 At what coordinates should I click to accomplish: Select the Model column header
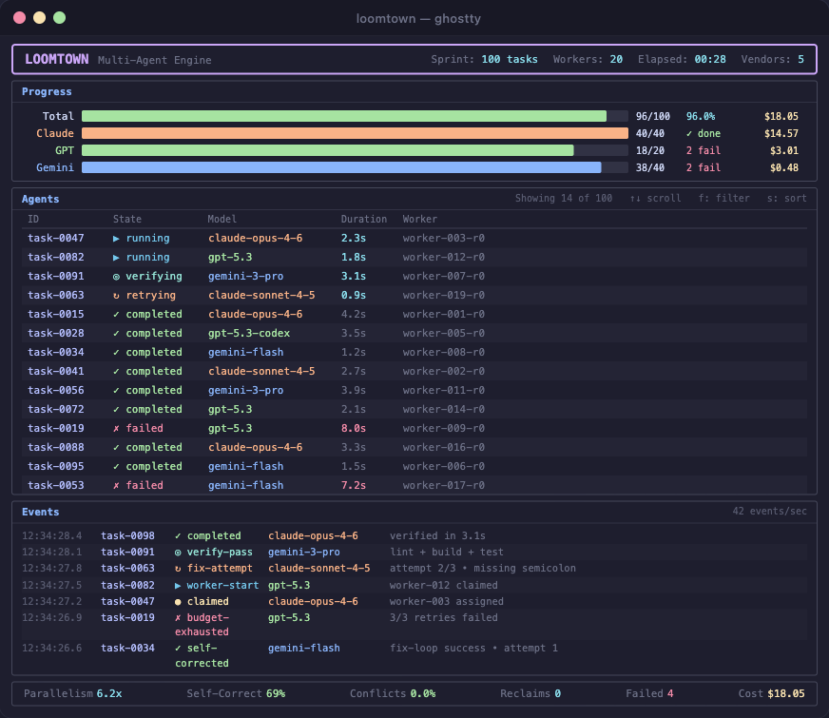pyautogui.click(x=222, y=219)
